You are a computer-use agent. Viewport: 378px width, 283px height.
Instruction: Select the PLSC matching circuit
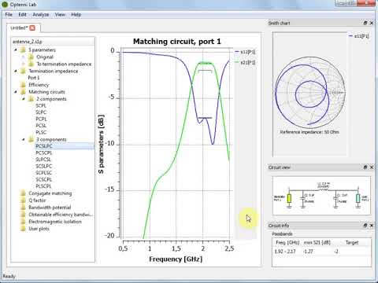tap(41, 132)
